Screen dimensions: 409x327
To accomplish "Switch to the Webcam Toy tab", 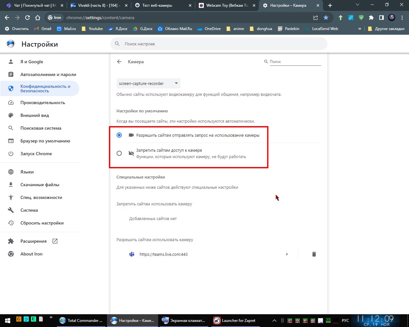I will point(226,5).
